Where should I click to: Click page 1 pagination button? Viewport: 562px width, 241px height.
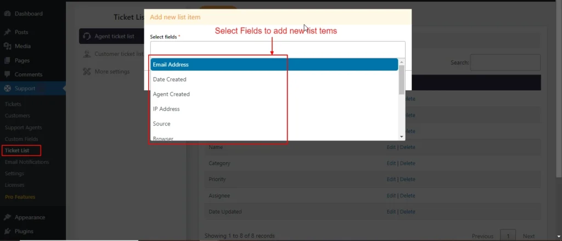(508, 236)
